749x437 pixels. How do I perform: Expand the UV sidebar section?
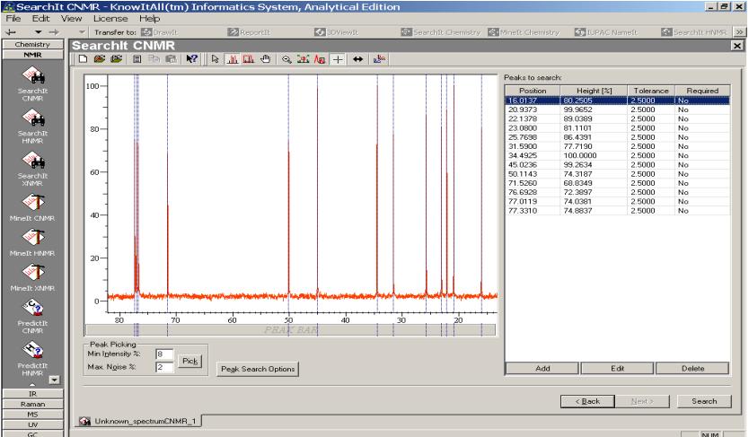click(32, 424)
